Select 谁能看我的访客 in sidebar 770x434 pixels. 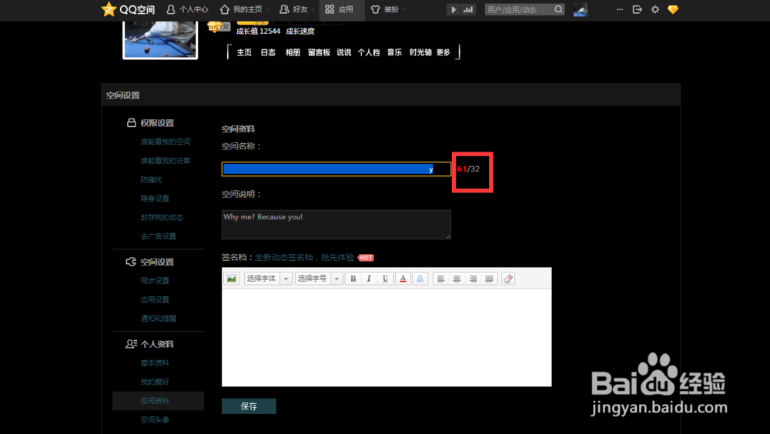click(x=166, y=161)
